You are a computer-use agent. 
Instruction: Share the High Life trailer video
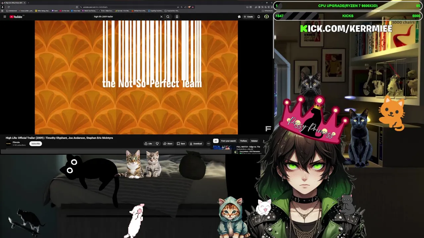tap(168, 143)
